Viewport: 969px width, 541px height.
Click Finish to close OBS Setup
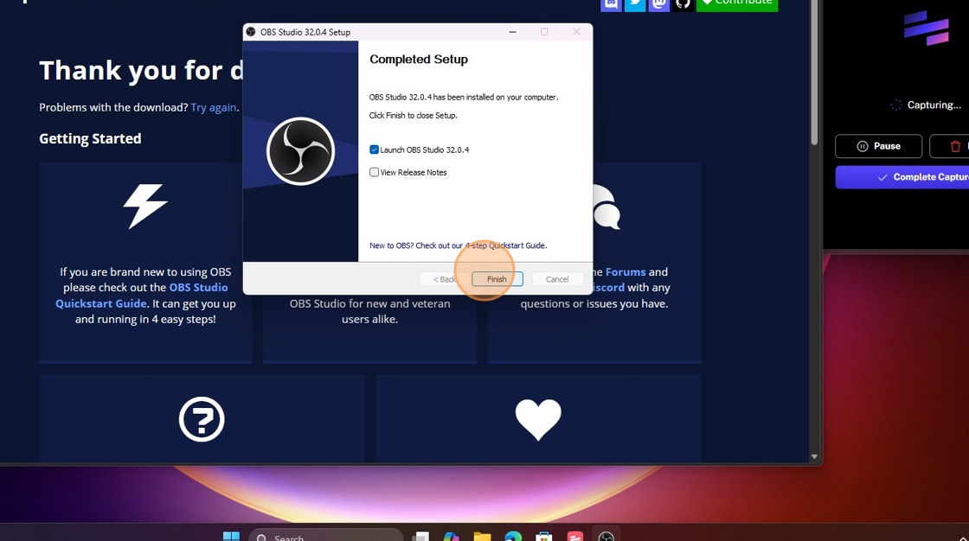coord(497,279)
